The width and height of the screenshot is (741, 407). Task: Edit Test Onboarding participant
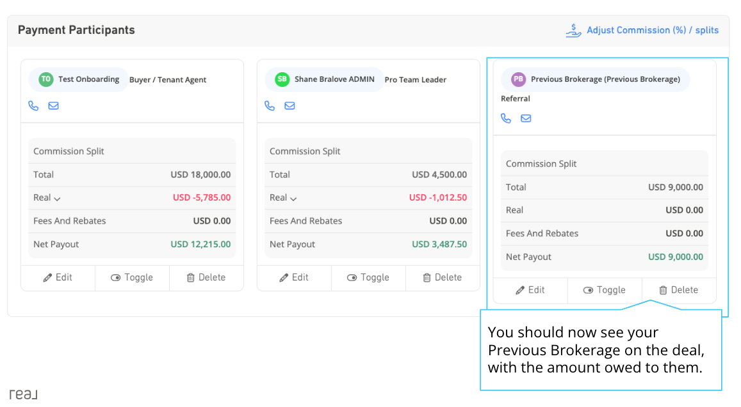click(58, 278)
